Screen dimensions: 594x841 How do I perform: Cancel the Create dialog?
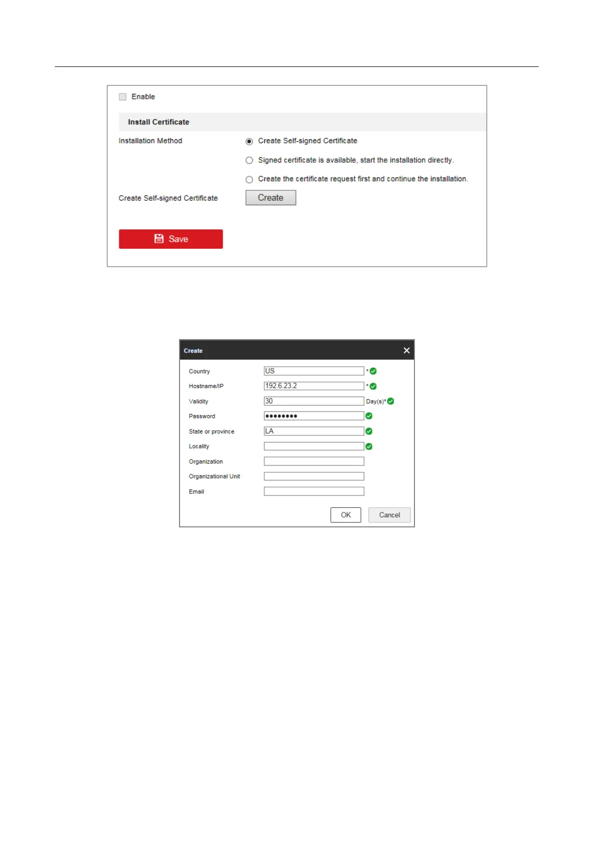pos(390,515)
